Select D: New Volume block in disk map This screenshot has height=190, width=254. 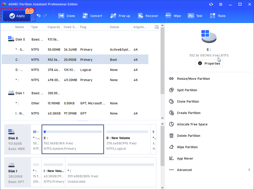(127, 139)
